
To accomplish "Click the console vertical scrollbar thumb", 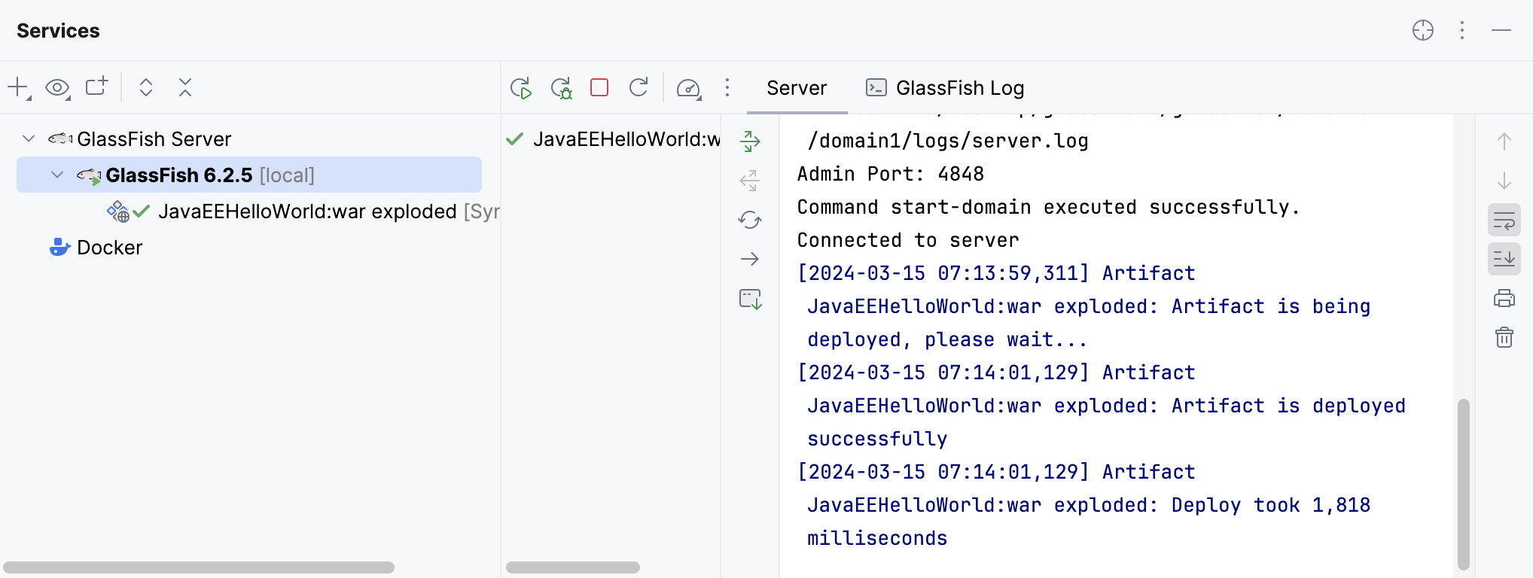I will tap(1463, 484).
